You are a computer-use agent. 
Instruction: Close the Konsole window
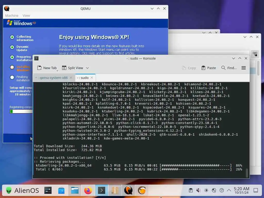(246, 58)
